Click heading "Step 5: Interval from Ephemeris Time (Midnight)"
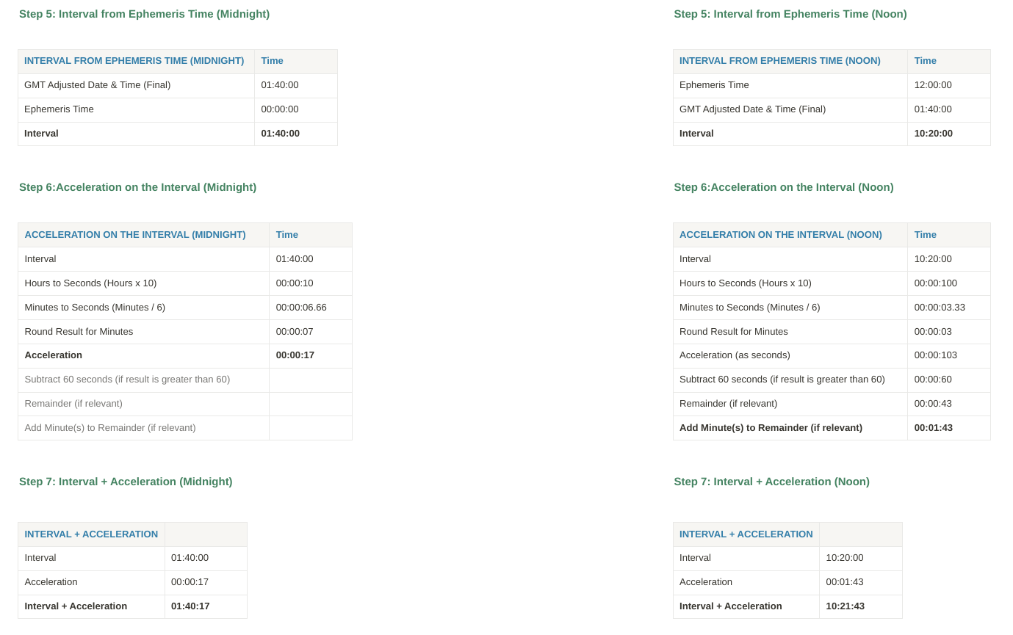This screenshot has width=1013, height=635. pyautogui.click(x=144, y=14)
